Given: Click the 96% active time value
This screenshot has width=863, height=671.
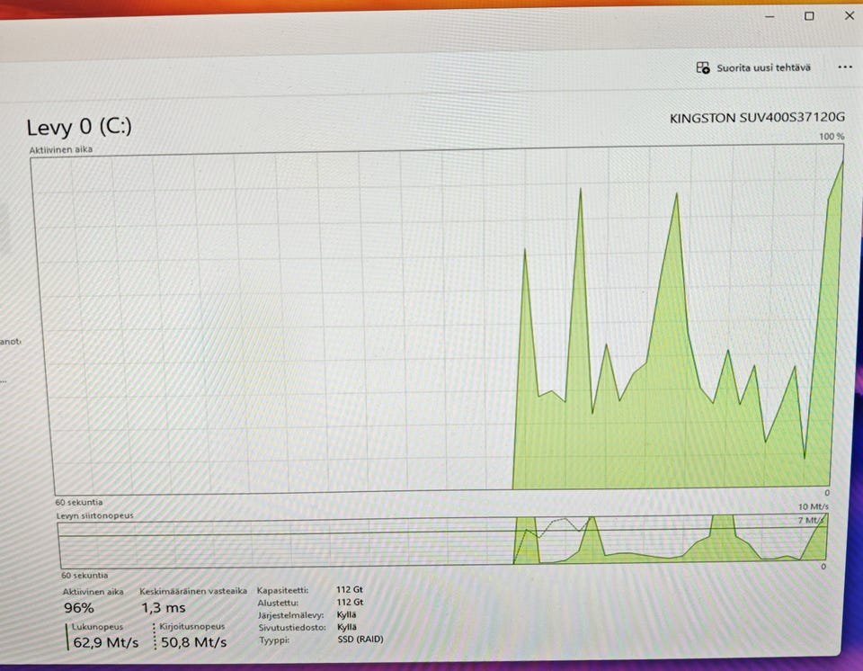Looking at the screenshot, I should [x=79, y=608].
